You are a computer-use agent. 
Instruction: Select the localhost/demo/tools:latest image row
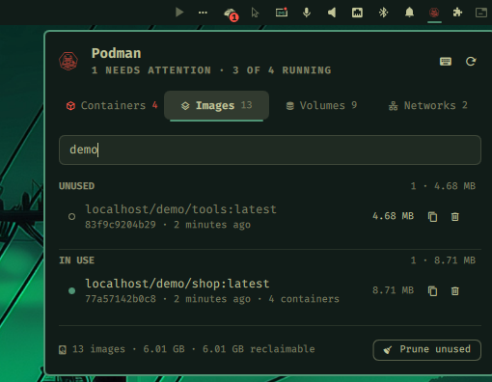point(270,217)
